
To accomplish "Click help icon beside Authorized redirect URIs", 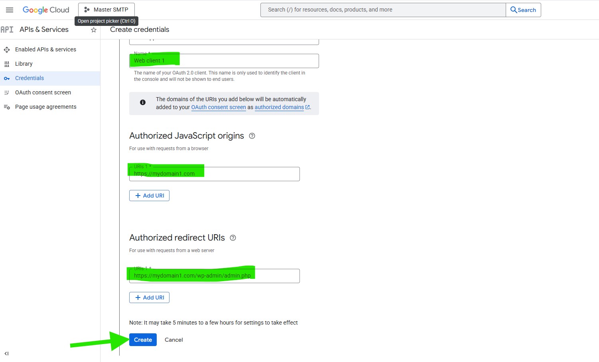I will 233,238.
